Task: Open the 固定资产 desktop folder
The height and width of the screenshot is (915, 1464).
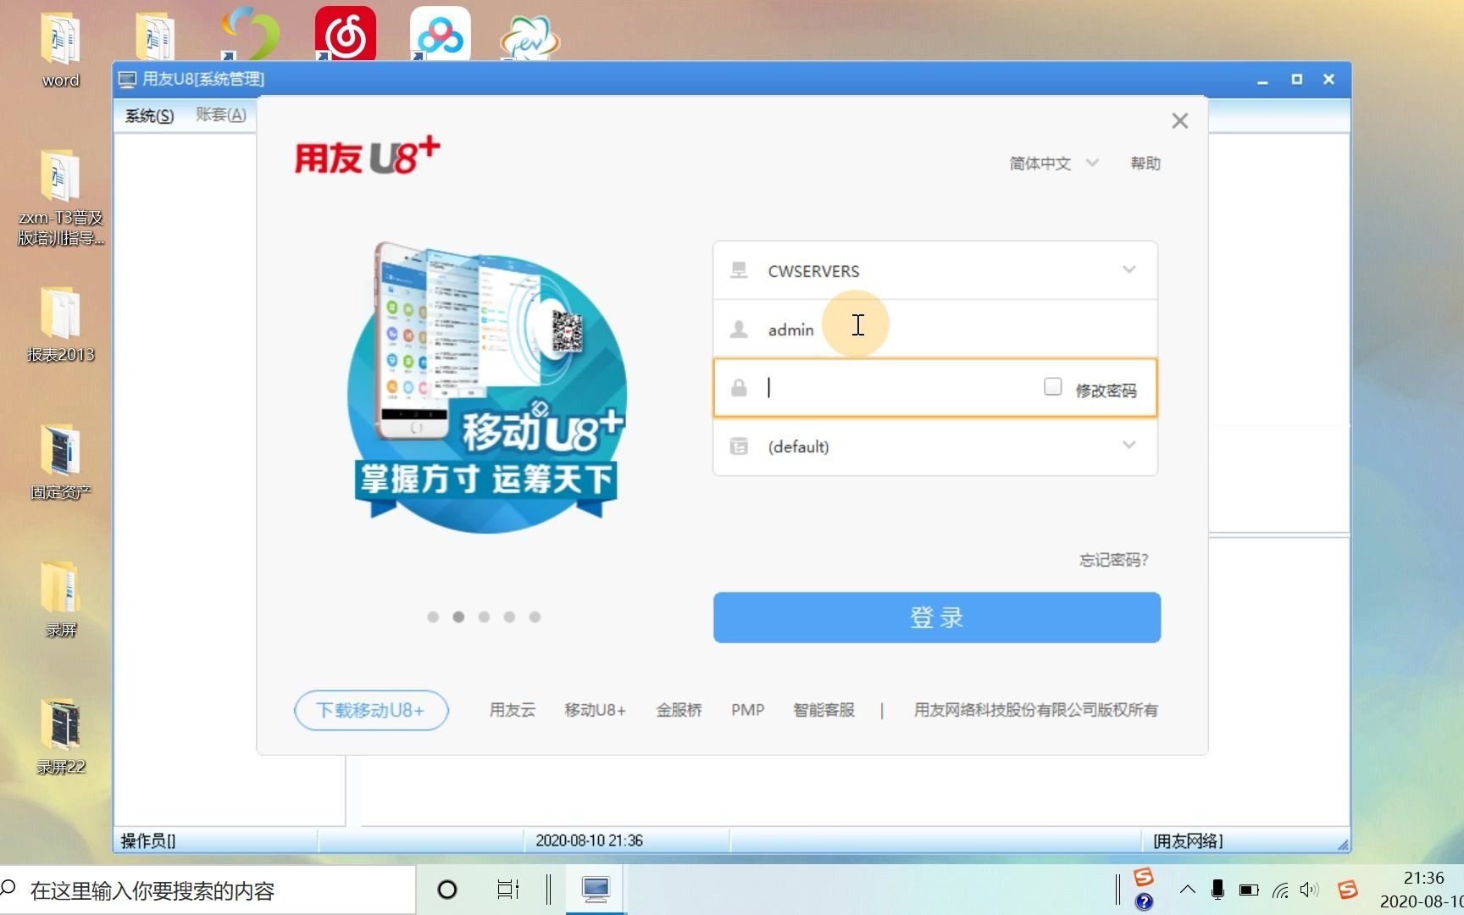Action: click(x=60, y=463)
